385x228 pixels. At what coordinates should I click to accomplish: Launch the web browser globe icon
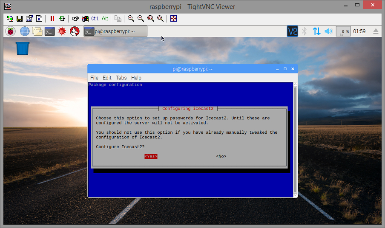click(25, 31)
